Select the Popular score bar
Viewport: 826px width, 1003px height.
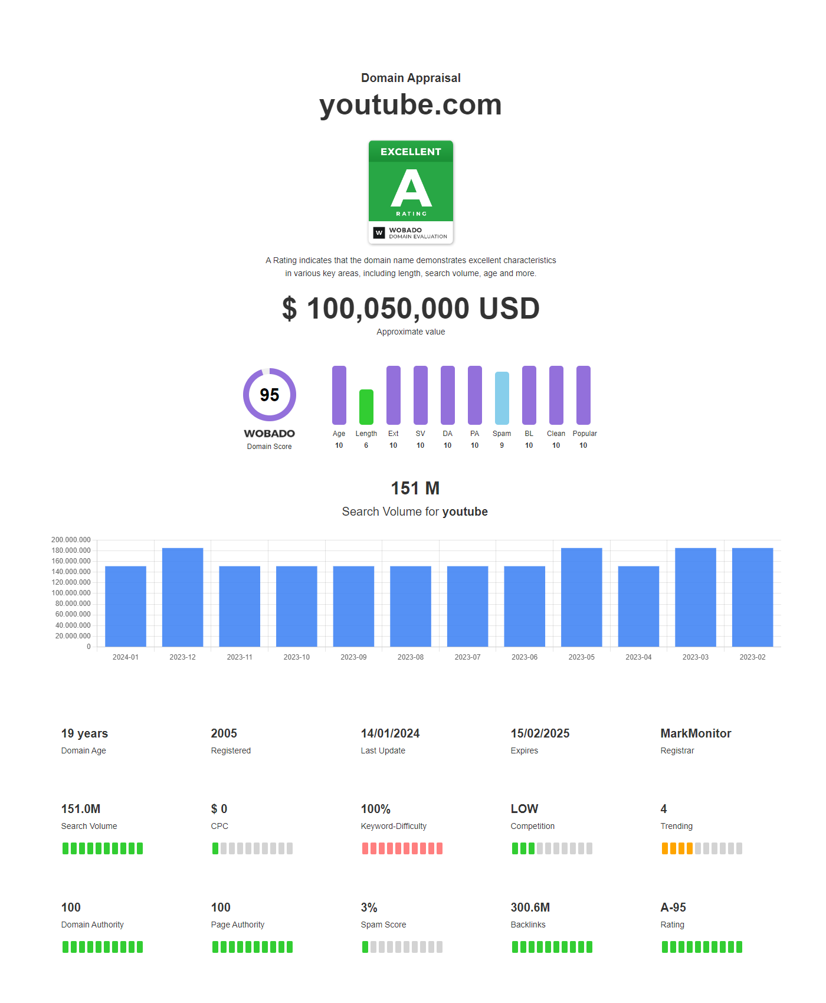tap(584, 395)
